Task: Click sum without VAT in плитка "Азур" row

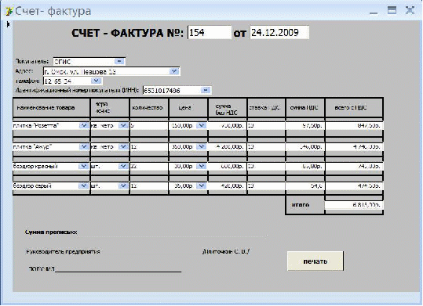Action: pos(227,147)
